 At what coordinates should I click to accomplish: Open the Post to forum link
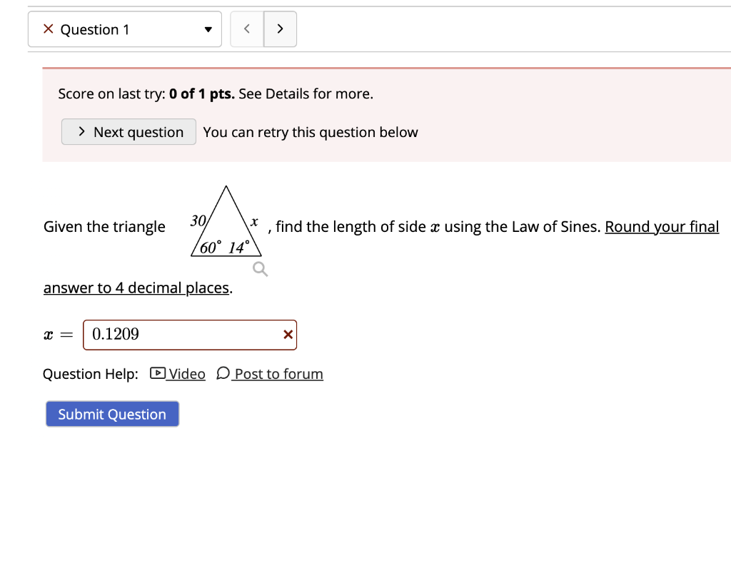click(278, 373)
